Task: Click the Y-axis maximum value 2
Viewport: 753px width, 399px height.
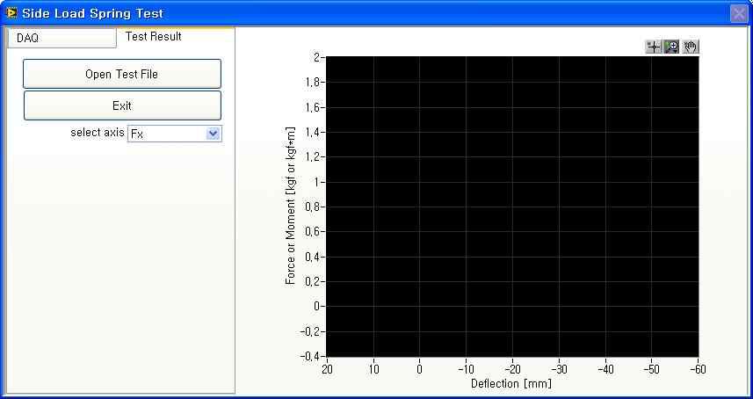Action: point(317,57)
